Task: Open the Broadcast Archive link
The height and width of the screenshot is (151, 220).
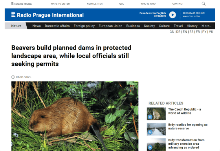Action: click(194, 13)
